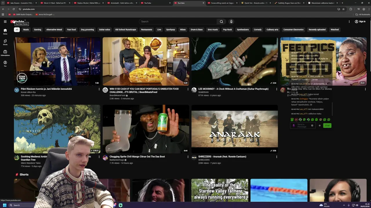Click Windows taskbar Search box
Image resolution: width=371 pixels, height=208 pixels.
coord(22,205)
